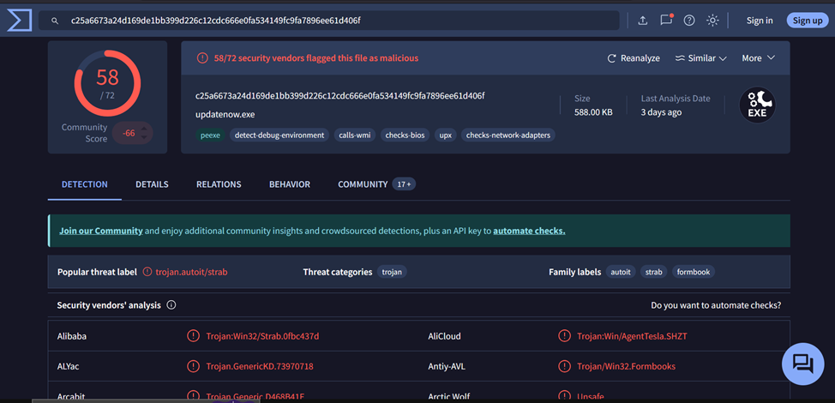Switch to the DETAILS tab
Viewport: 835px width, 403px height.
(x=152, y=184)
